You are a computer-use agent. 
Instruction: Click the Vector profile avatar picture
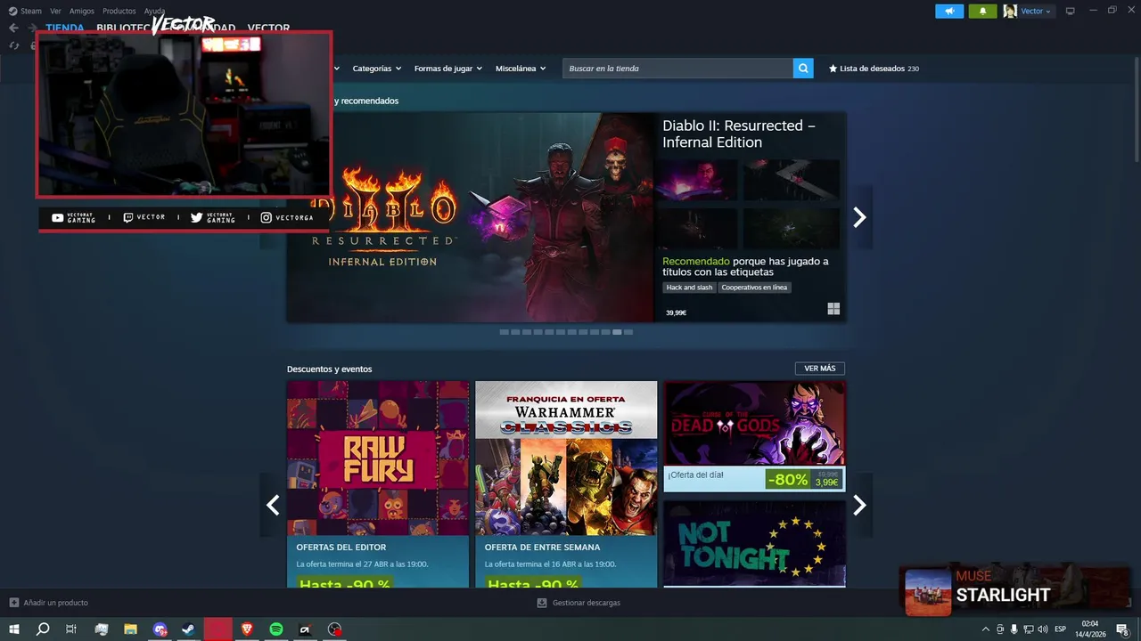(x=1010, y=11)
